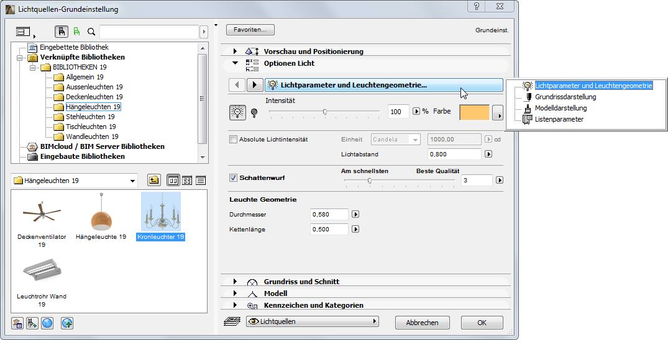Go to next light options page arrow
This screenshot has height=340, width=668.
[254, 84]
